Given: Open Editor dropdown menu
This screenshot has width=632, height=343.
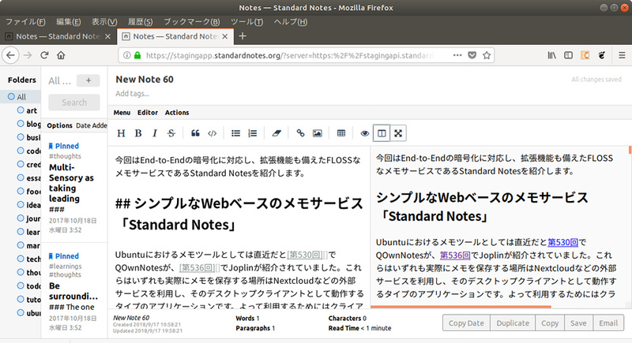Looking at the screenshot, I should point(148,113).
